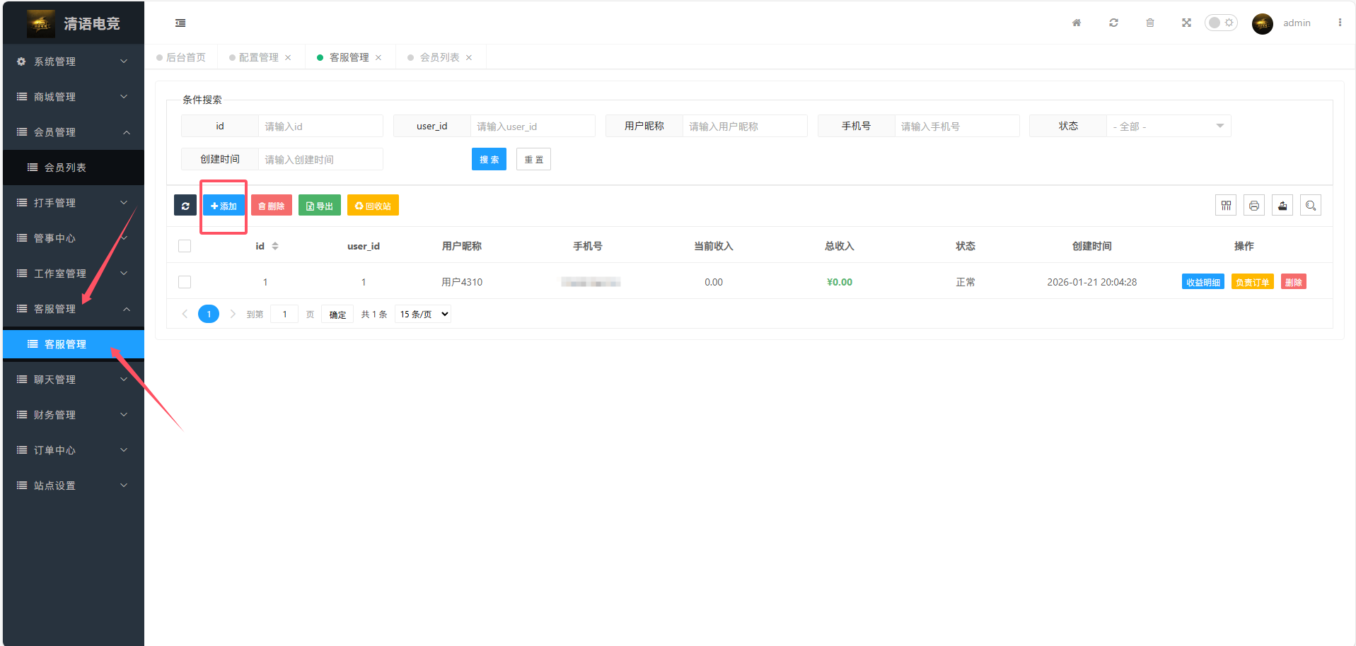Click the table refresh button
This screenshot has width=1356, height=646.
[x=185, y=206]
